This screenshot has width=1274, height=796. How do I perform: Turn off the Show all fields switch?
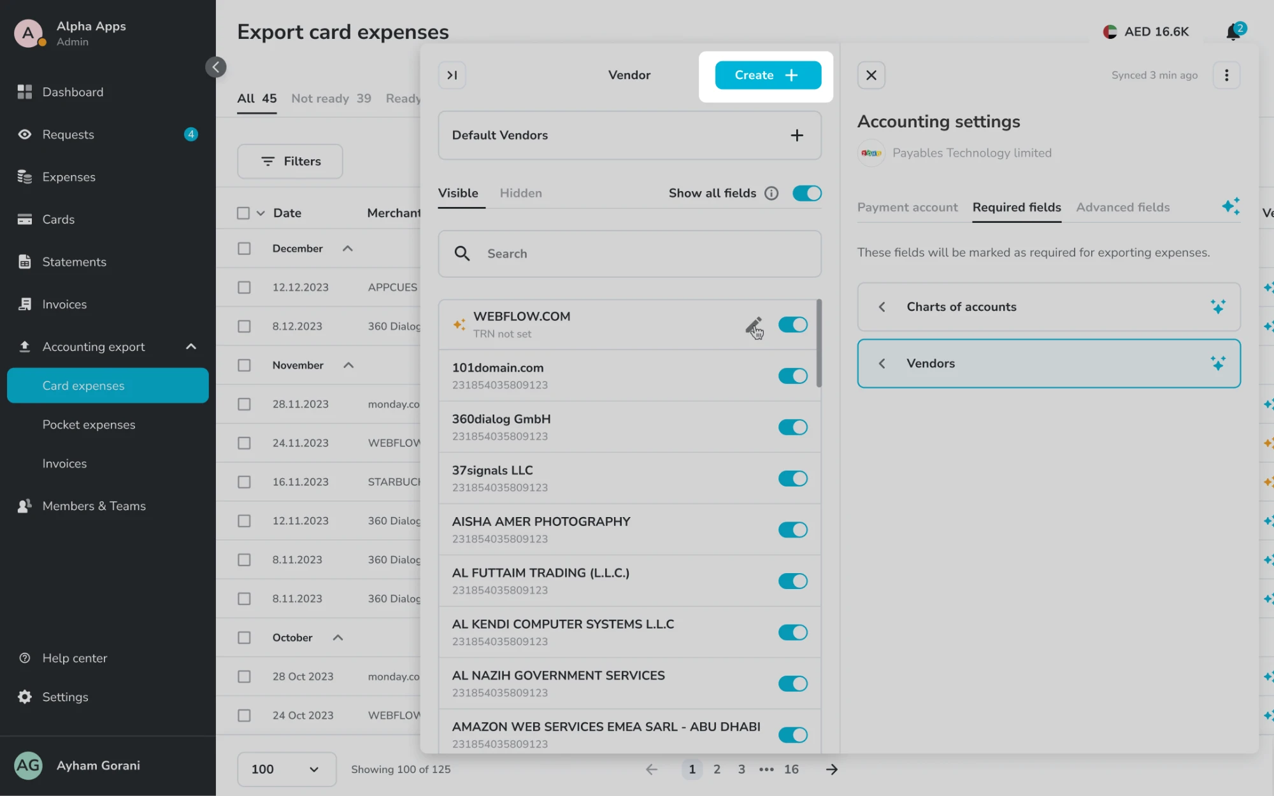807,193
